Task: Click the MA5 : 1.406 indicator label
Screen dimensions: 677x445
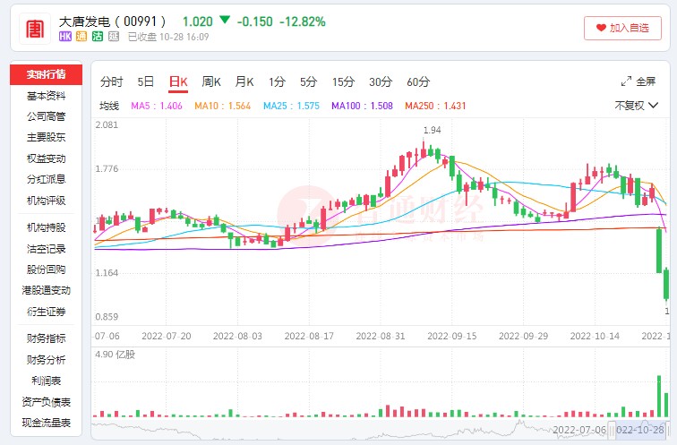Action: 157,106
